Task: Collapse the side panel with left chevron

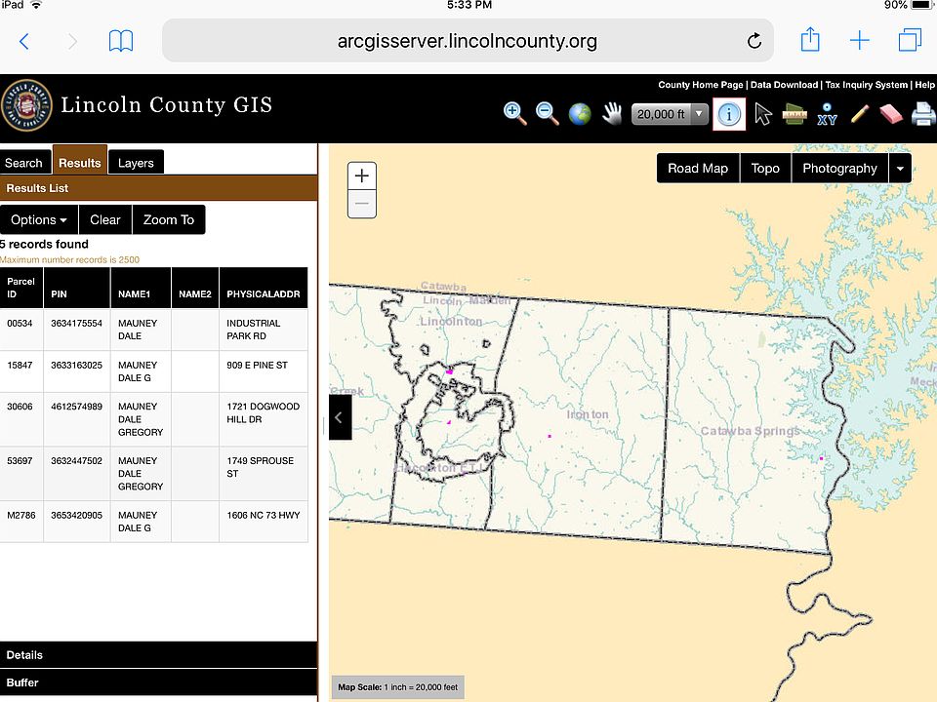Action: pyautogui.click(x=340, y=417)
